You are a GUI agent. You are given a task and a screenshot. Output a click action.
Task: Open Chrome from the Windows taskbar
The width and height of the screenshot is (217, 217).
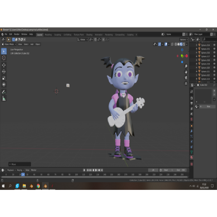click(x=38, y=186)
